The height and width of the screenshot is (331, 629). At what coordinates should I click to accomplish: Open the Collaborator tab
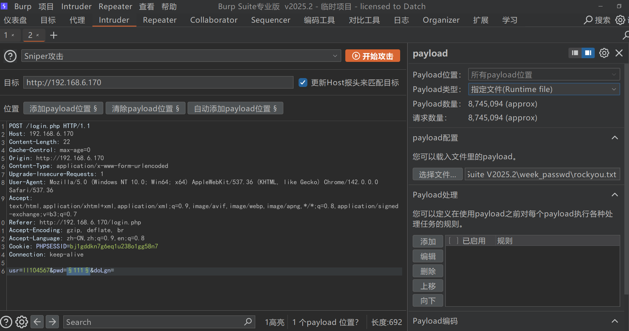214,20
